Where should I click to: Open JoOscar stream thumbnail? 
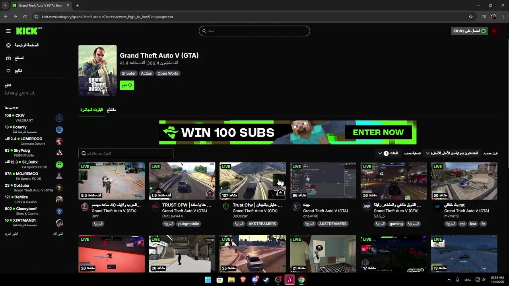coord(253,181)
